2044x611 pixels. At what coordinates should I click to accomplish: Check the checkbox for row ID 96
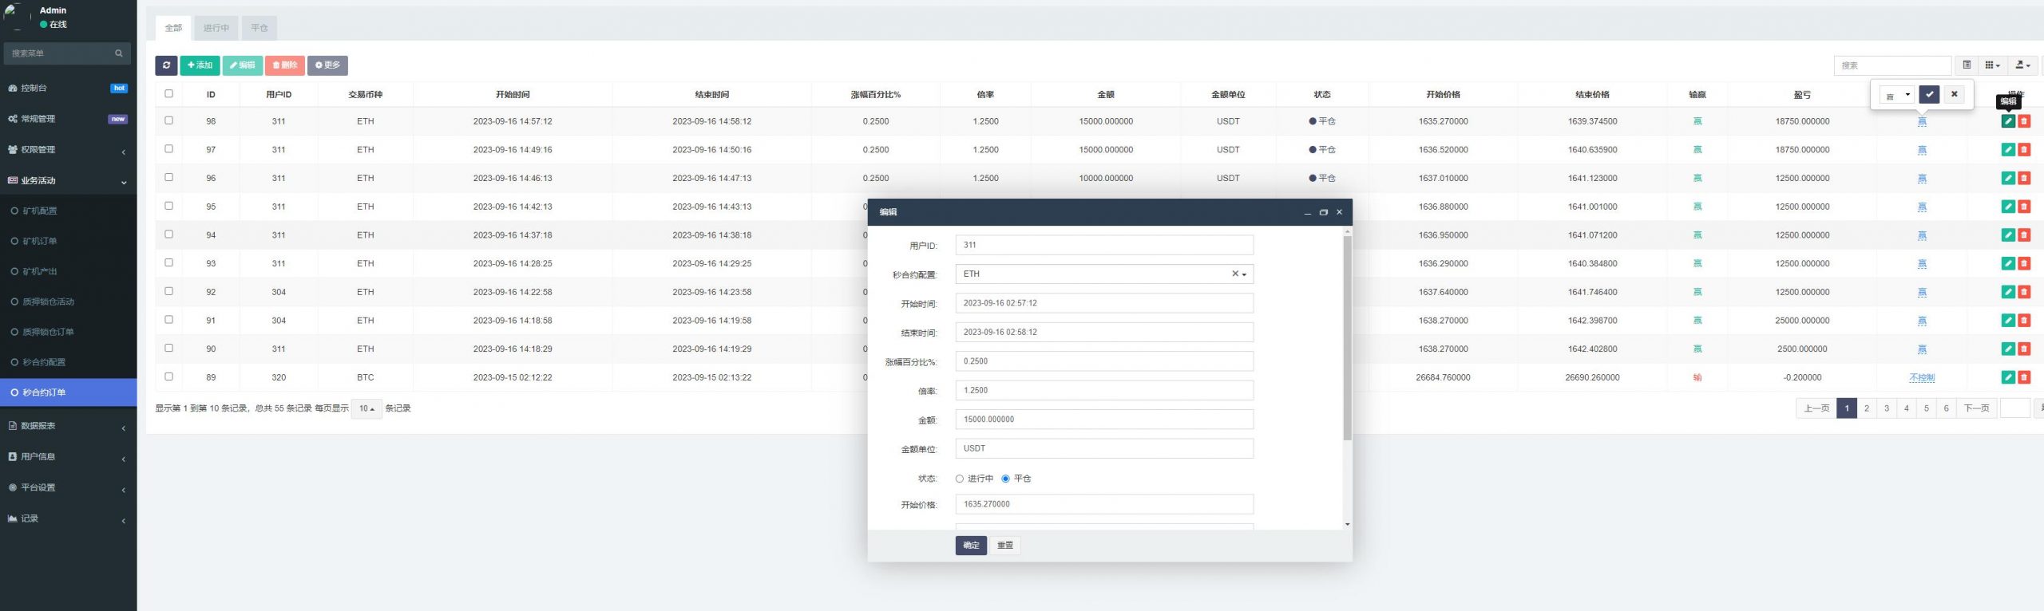point(168,177)
